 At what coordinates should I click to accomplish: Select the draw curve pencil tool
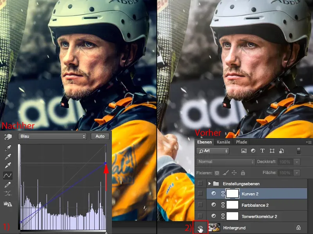pyautogui.click(x=7, y=184)
